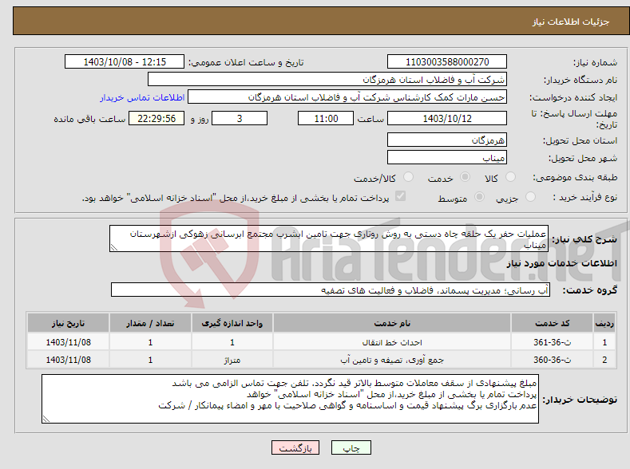
Task: Select the کالا/خدمت radio button
Action: [x=408, y=177]
